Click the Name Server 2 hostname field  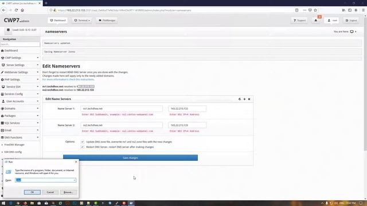122,125
